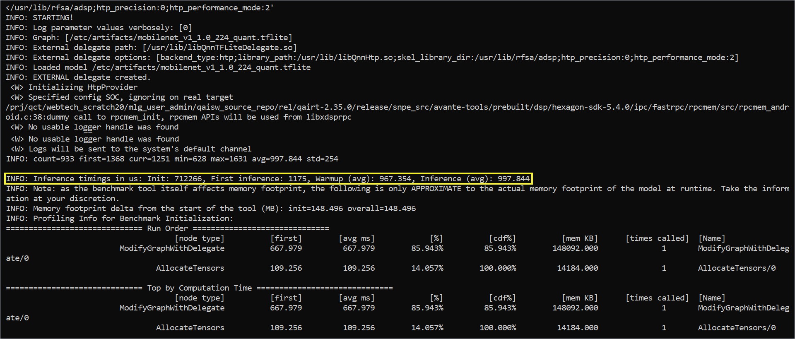This screenshot has width=795, height=339.
Task: Click the External delegate options line
Action: click(372, 58)
